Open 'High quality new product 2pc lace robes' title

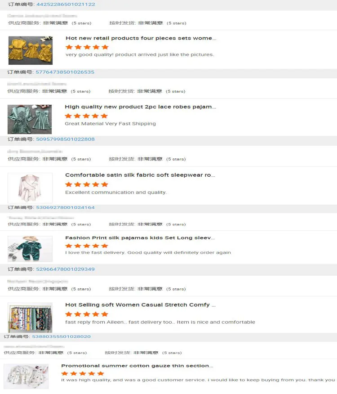click(140, 107)
